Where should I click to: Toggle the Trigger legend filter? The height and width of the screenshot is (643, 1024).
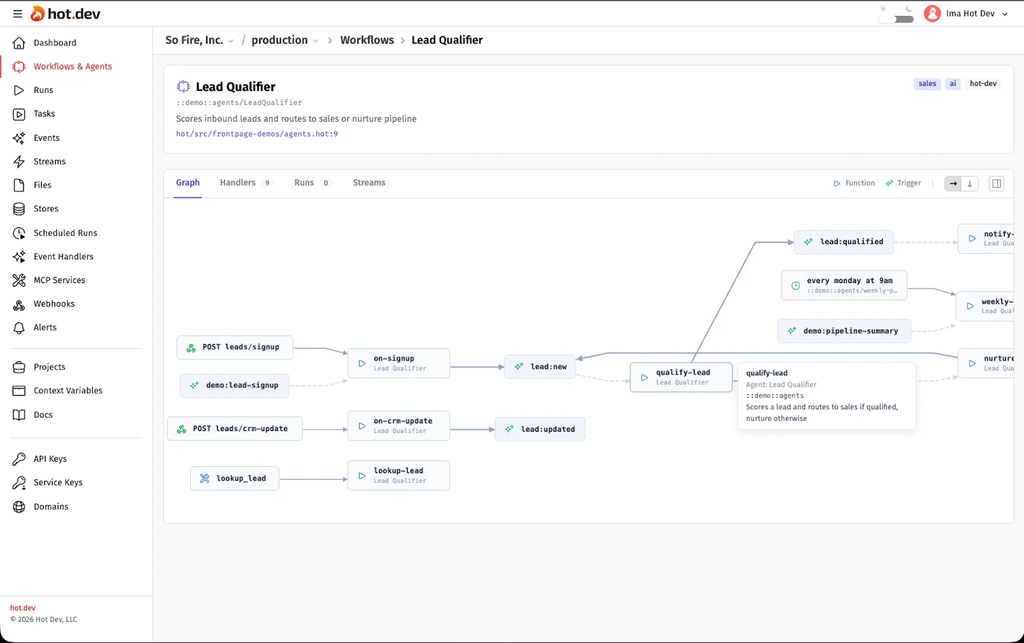coord(903,183)
